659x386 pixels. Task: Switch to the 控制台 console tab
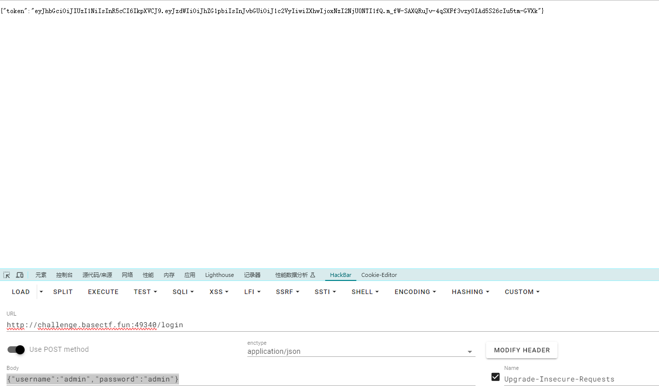tap(64, 275)
